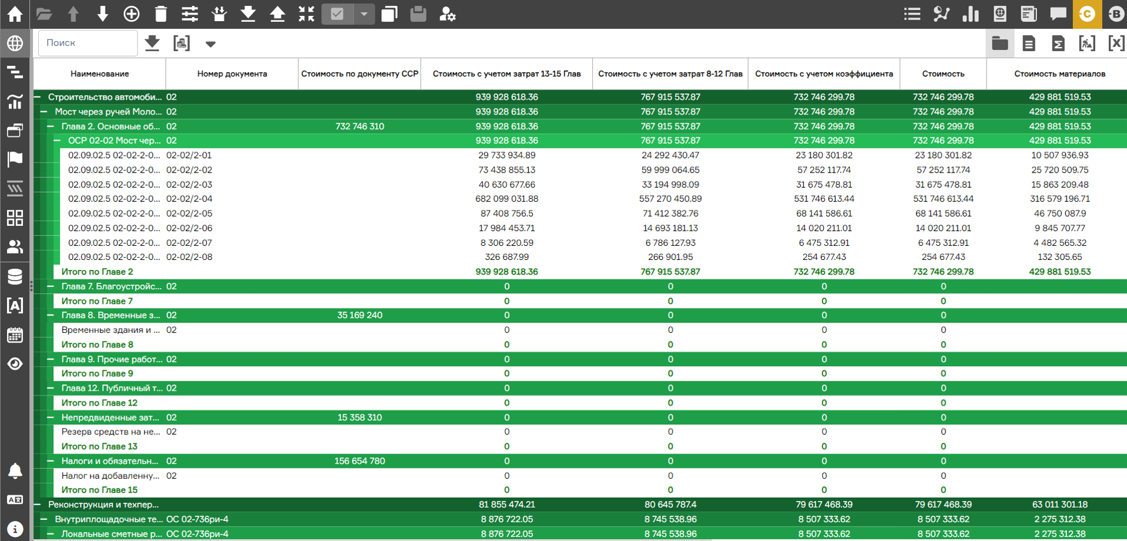This screenshot has height=541, width=1127.
Task: Collapse Строительство автомоби... root row
Action: (38, 97)
